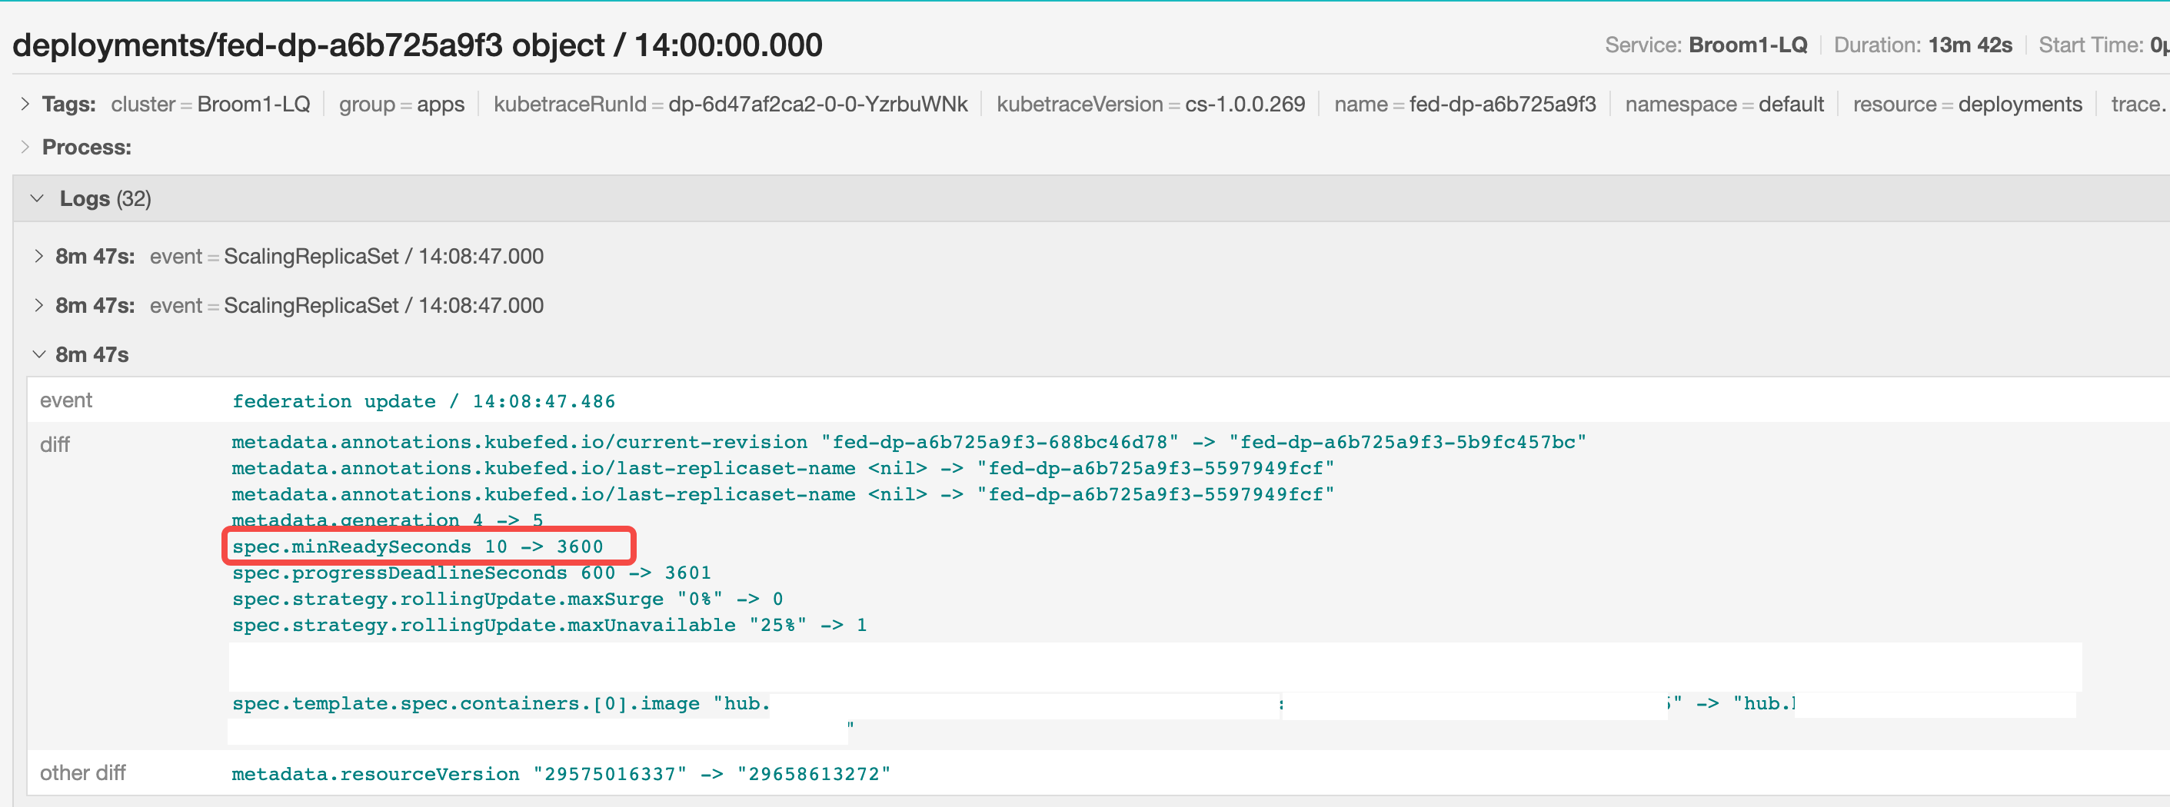Viewport: 2170px width, 807px height.
Task: Click the spec.progressDeadlineSeconds 600 -> 3601 line
Action: (x=471, y=573)
